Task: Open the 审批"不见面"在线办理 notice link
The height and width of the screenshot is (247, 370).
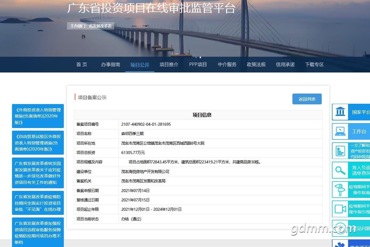Action: pyautogui.click(x=38, y=203)
